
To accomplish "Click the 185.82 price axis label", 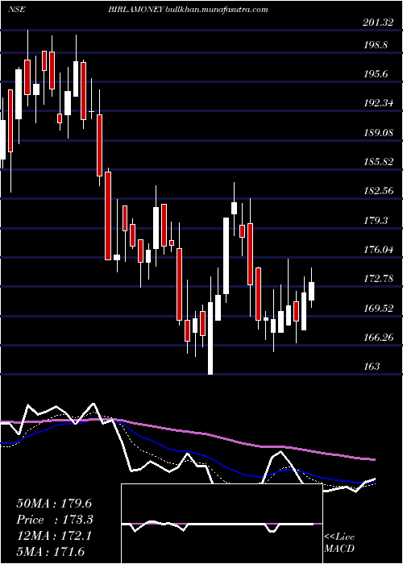I will [377, 162].
